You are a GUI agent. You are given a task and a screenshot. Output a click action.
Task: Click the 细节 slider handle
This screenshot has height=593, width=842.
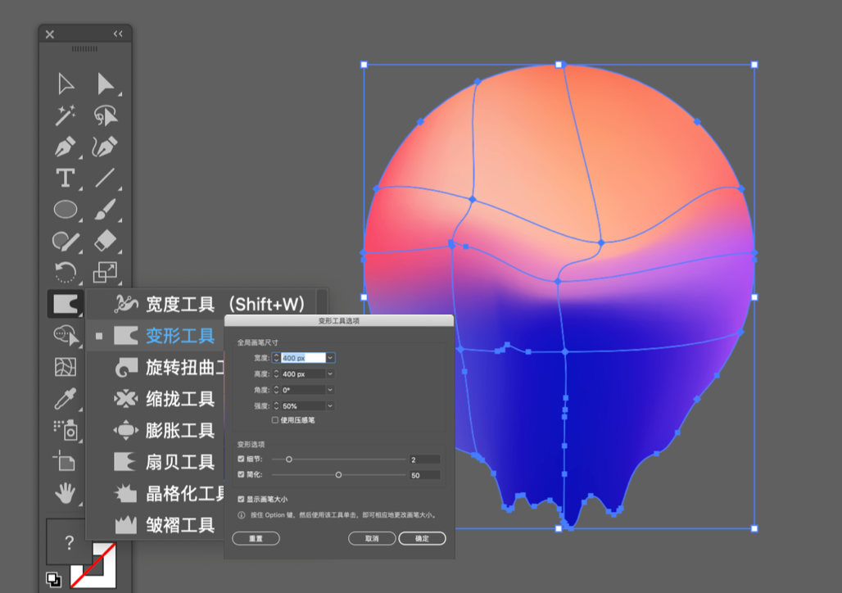click(289, 459)
